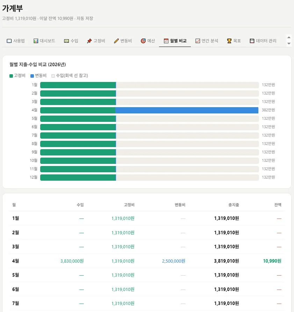Click the blue 변동비 legend swatch
This screenshot has height=312, width=294.
point(32,76)
